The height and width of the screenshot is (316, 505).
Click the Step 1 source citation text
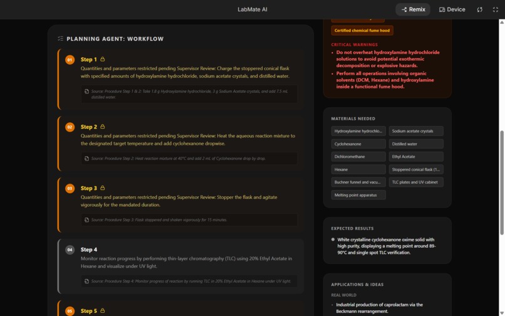click(x=189, y=94)
